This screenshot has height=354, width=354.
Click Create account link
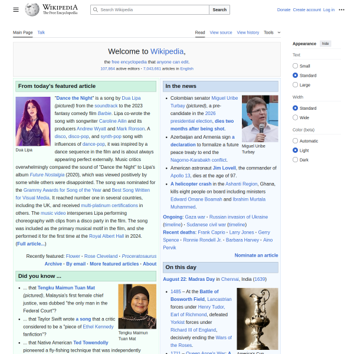pos(307,9)
